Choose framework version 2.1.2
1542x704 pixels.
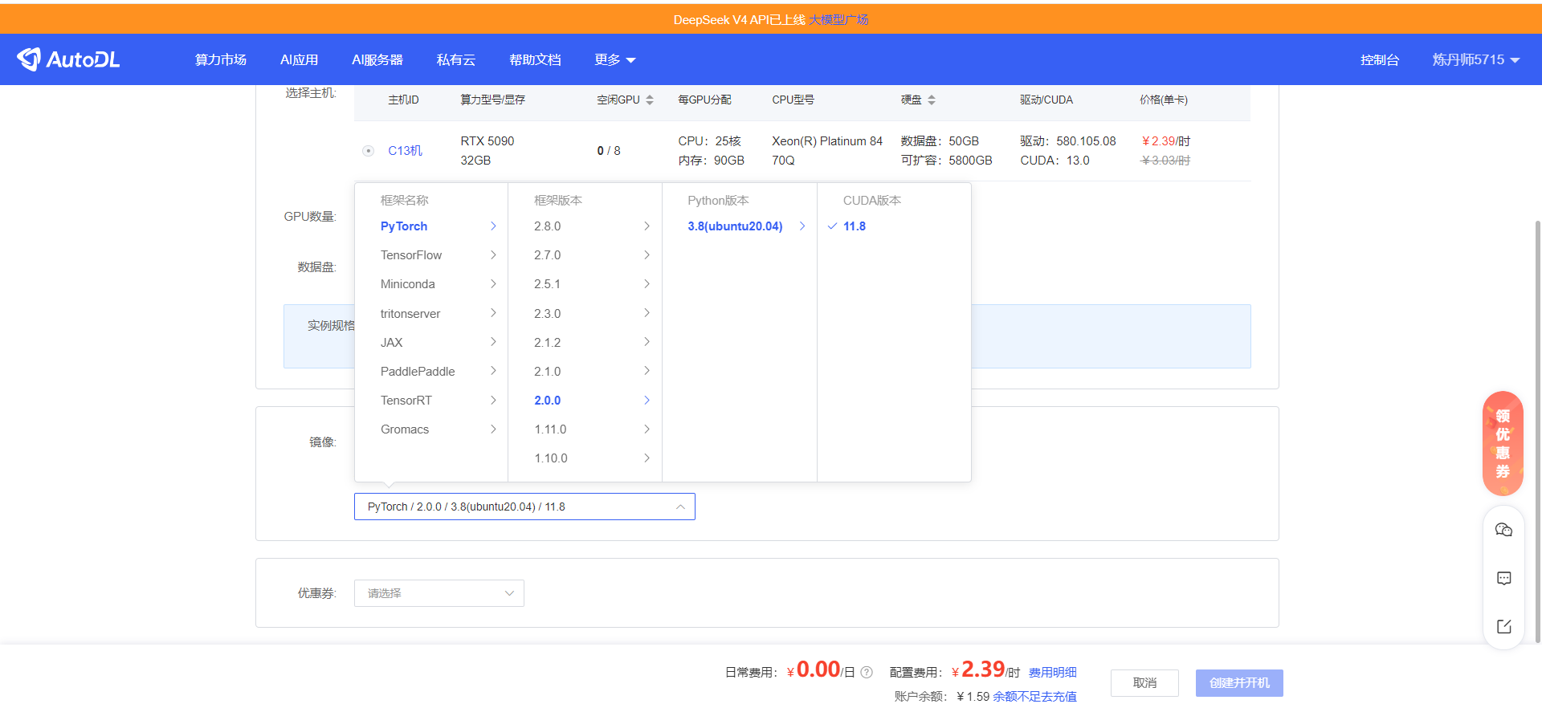[x=585, y=342]
